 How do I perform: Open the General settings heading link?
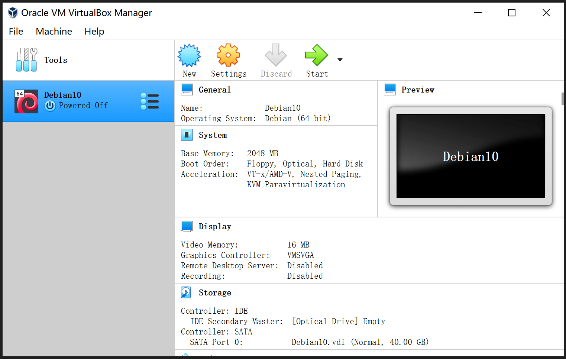215,90
